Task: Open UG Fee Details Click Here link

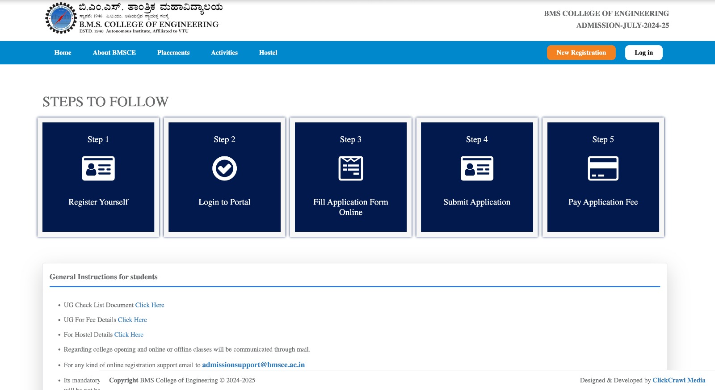Action: pyautogui.click(x=132, y=320)
